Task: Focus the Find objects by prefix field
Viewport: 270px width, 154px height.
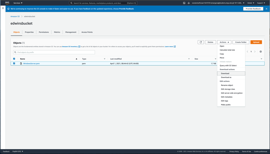Action: click(54, 52)
